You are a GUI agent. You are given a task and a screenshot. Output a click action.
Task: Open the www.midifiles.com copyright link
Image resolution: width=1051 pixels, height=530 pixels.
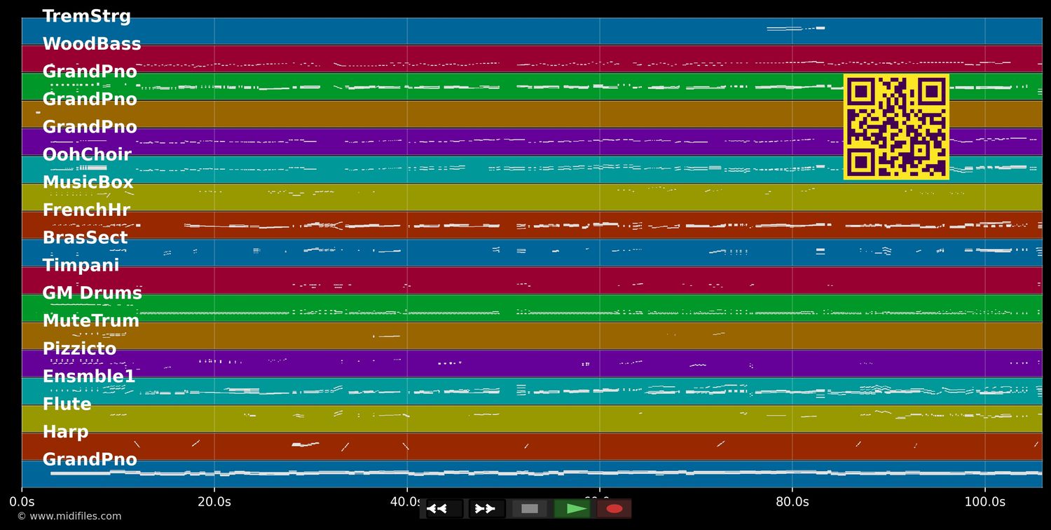tap(69, 516)
